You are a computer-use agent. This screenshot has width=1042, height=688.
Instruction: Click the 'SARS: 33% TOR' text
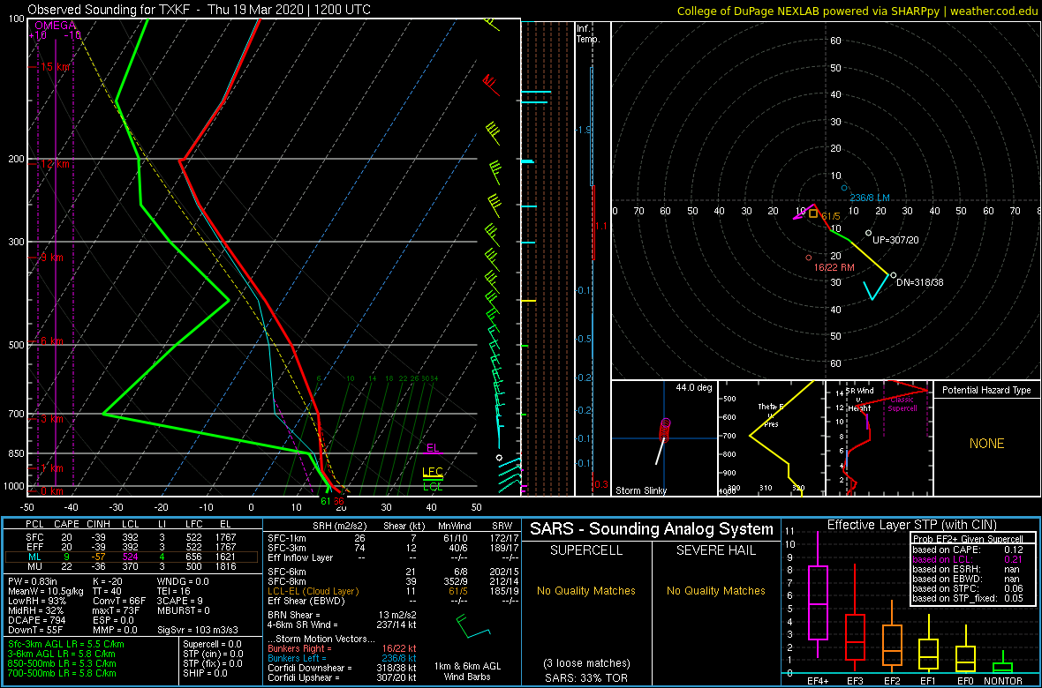pos(585,677)
